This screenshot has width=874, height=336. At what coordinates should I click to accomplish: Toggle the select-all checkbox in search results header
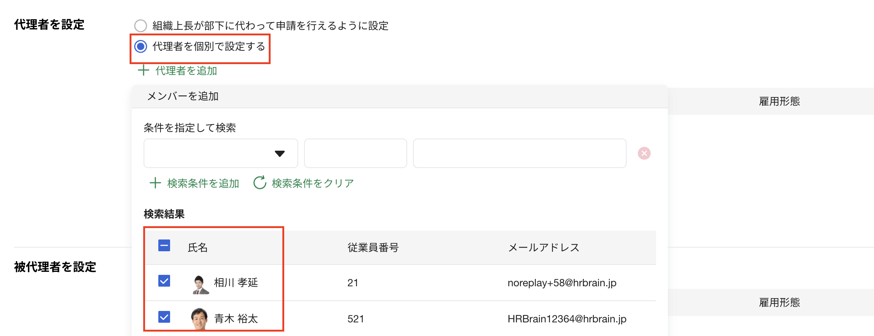pos(164,245)
